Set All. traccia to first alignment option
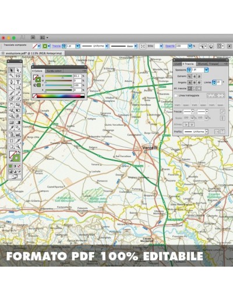 coord(190,88)
